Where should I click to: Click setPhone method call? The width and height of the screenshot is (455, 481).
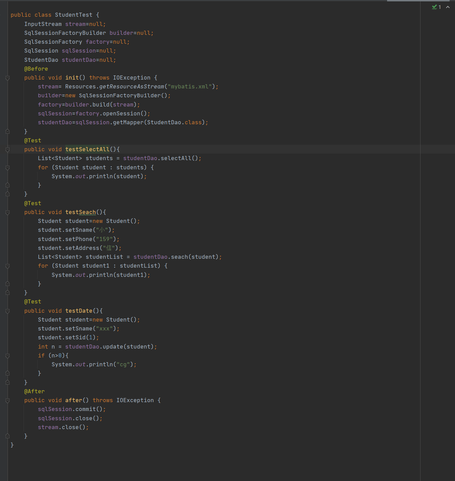[x=79, y=239]
